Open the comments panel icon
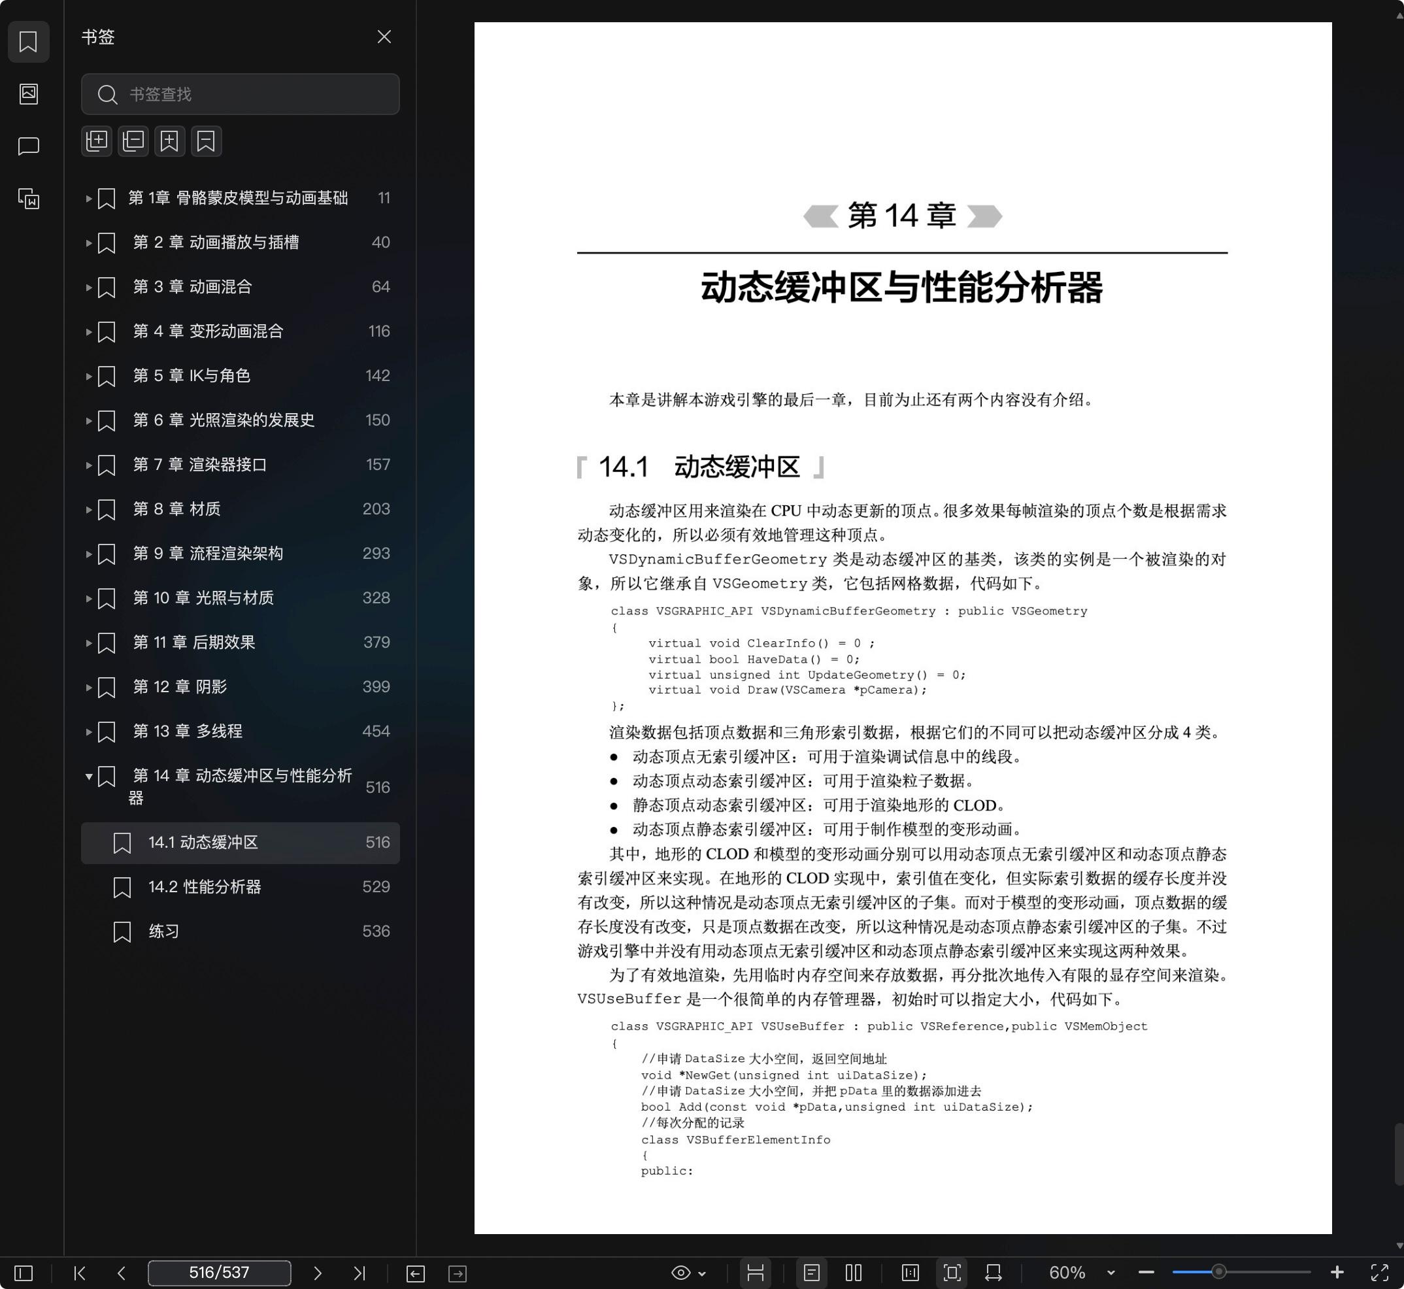This screenshot has width=1404, height=1289. click(28, 146)
